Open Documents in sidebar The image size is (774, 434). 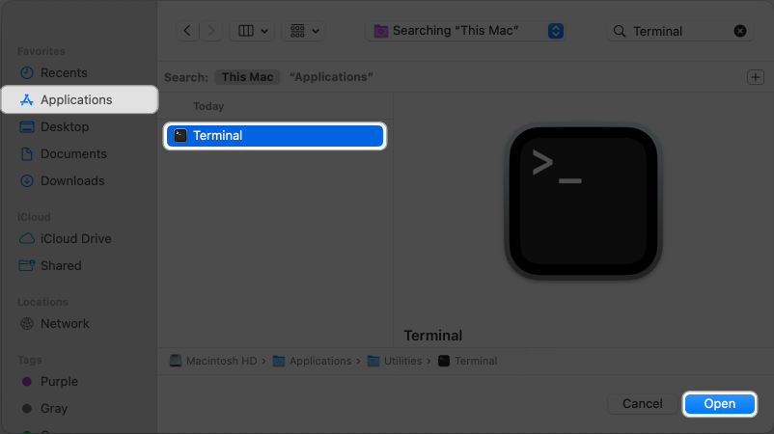click(79, 154)
